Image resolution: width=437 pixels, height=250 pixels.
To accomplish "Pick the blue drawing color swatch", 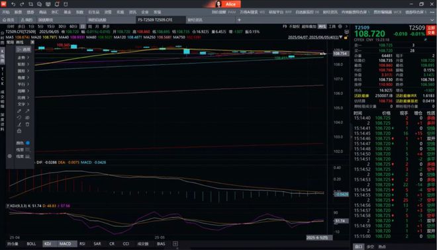I will click(28, 143).
